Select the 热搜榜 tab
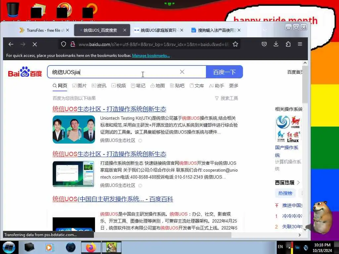The width and height of the screenshot is (339, 254). (285, 193)
